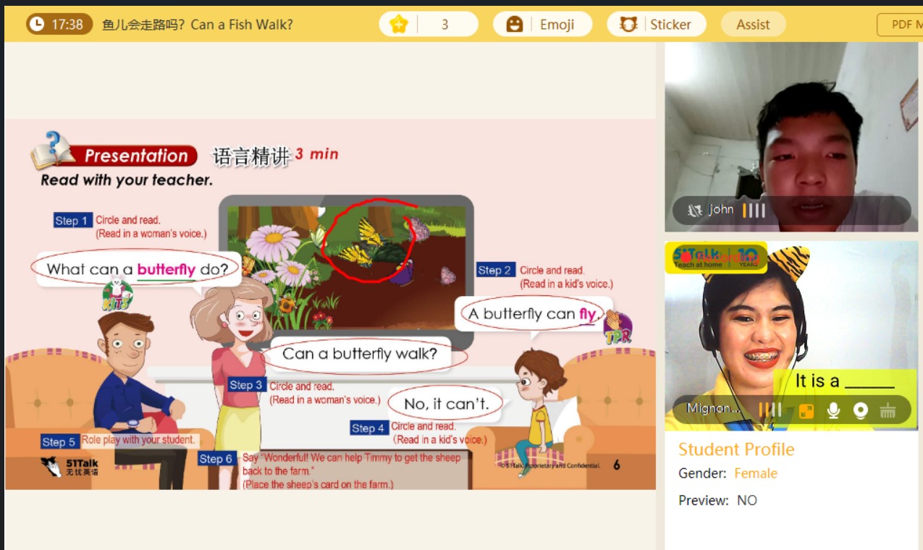Click the Student Profile heading
The width and height of the screenshot is (923, 550).
coord(736,449)
